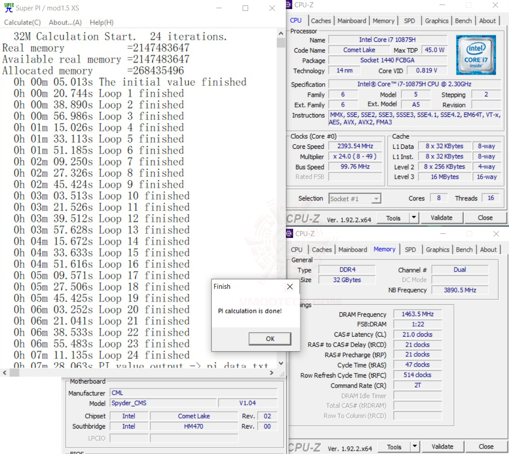
Task: Switch to Memory tab in top CPU-Z
Action: click(384, 21)
